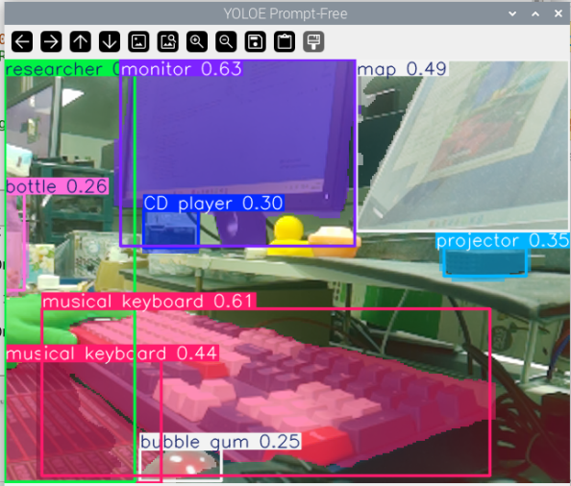571x486 pixels.
Task: Select the 'CD player 0.30' label
Action: pyautogui.click(x=213, y=203)
